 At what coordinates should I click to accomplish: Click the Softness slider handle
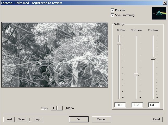(136, 75)
